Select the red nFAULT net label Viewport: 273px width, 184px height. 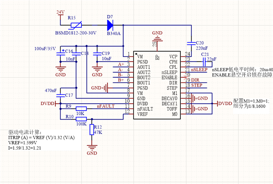tap(106, 106)
